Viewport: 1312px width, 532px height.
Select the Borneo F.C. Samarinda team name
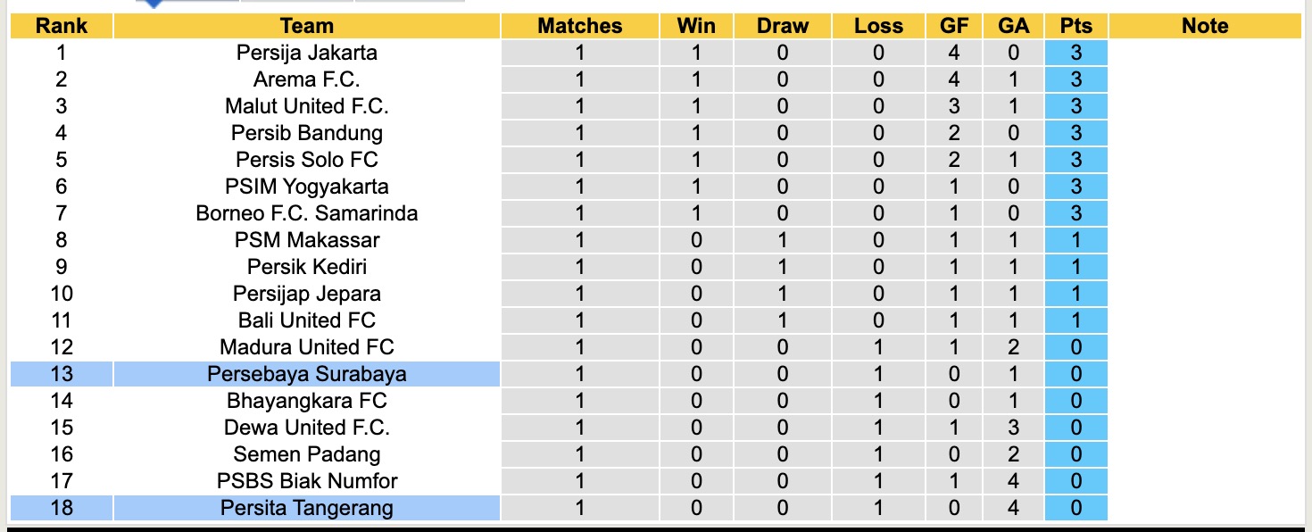coord(306,213)
